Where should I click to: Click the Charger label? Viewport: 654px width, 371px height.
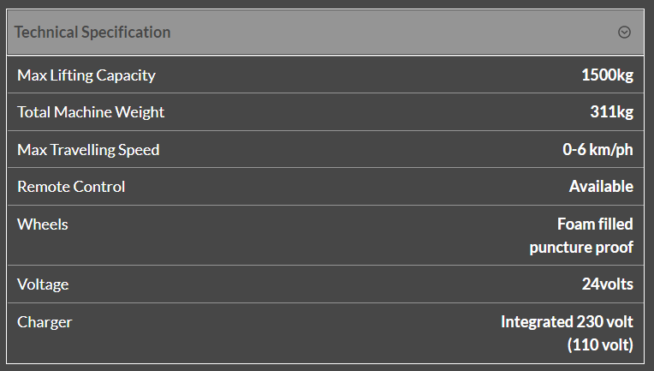45,322
